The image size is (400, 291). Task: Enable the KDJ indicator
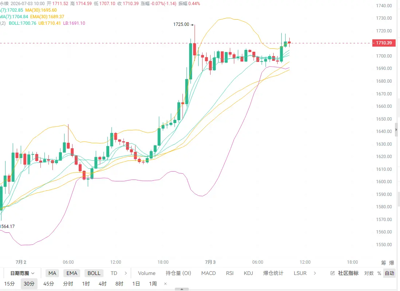click(248, 273)
